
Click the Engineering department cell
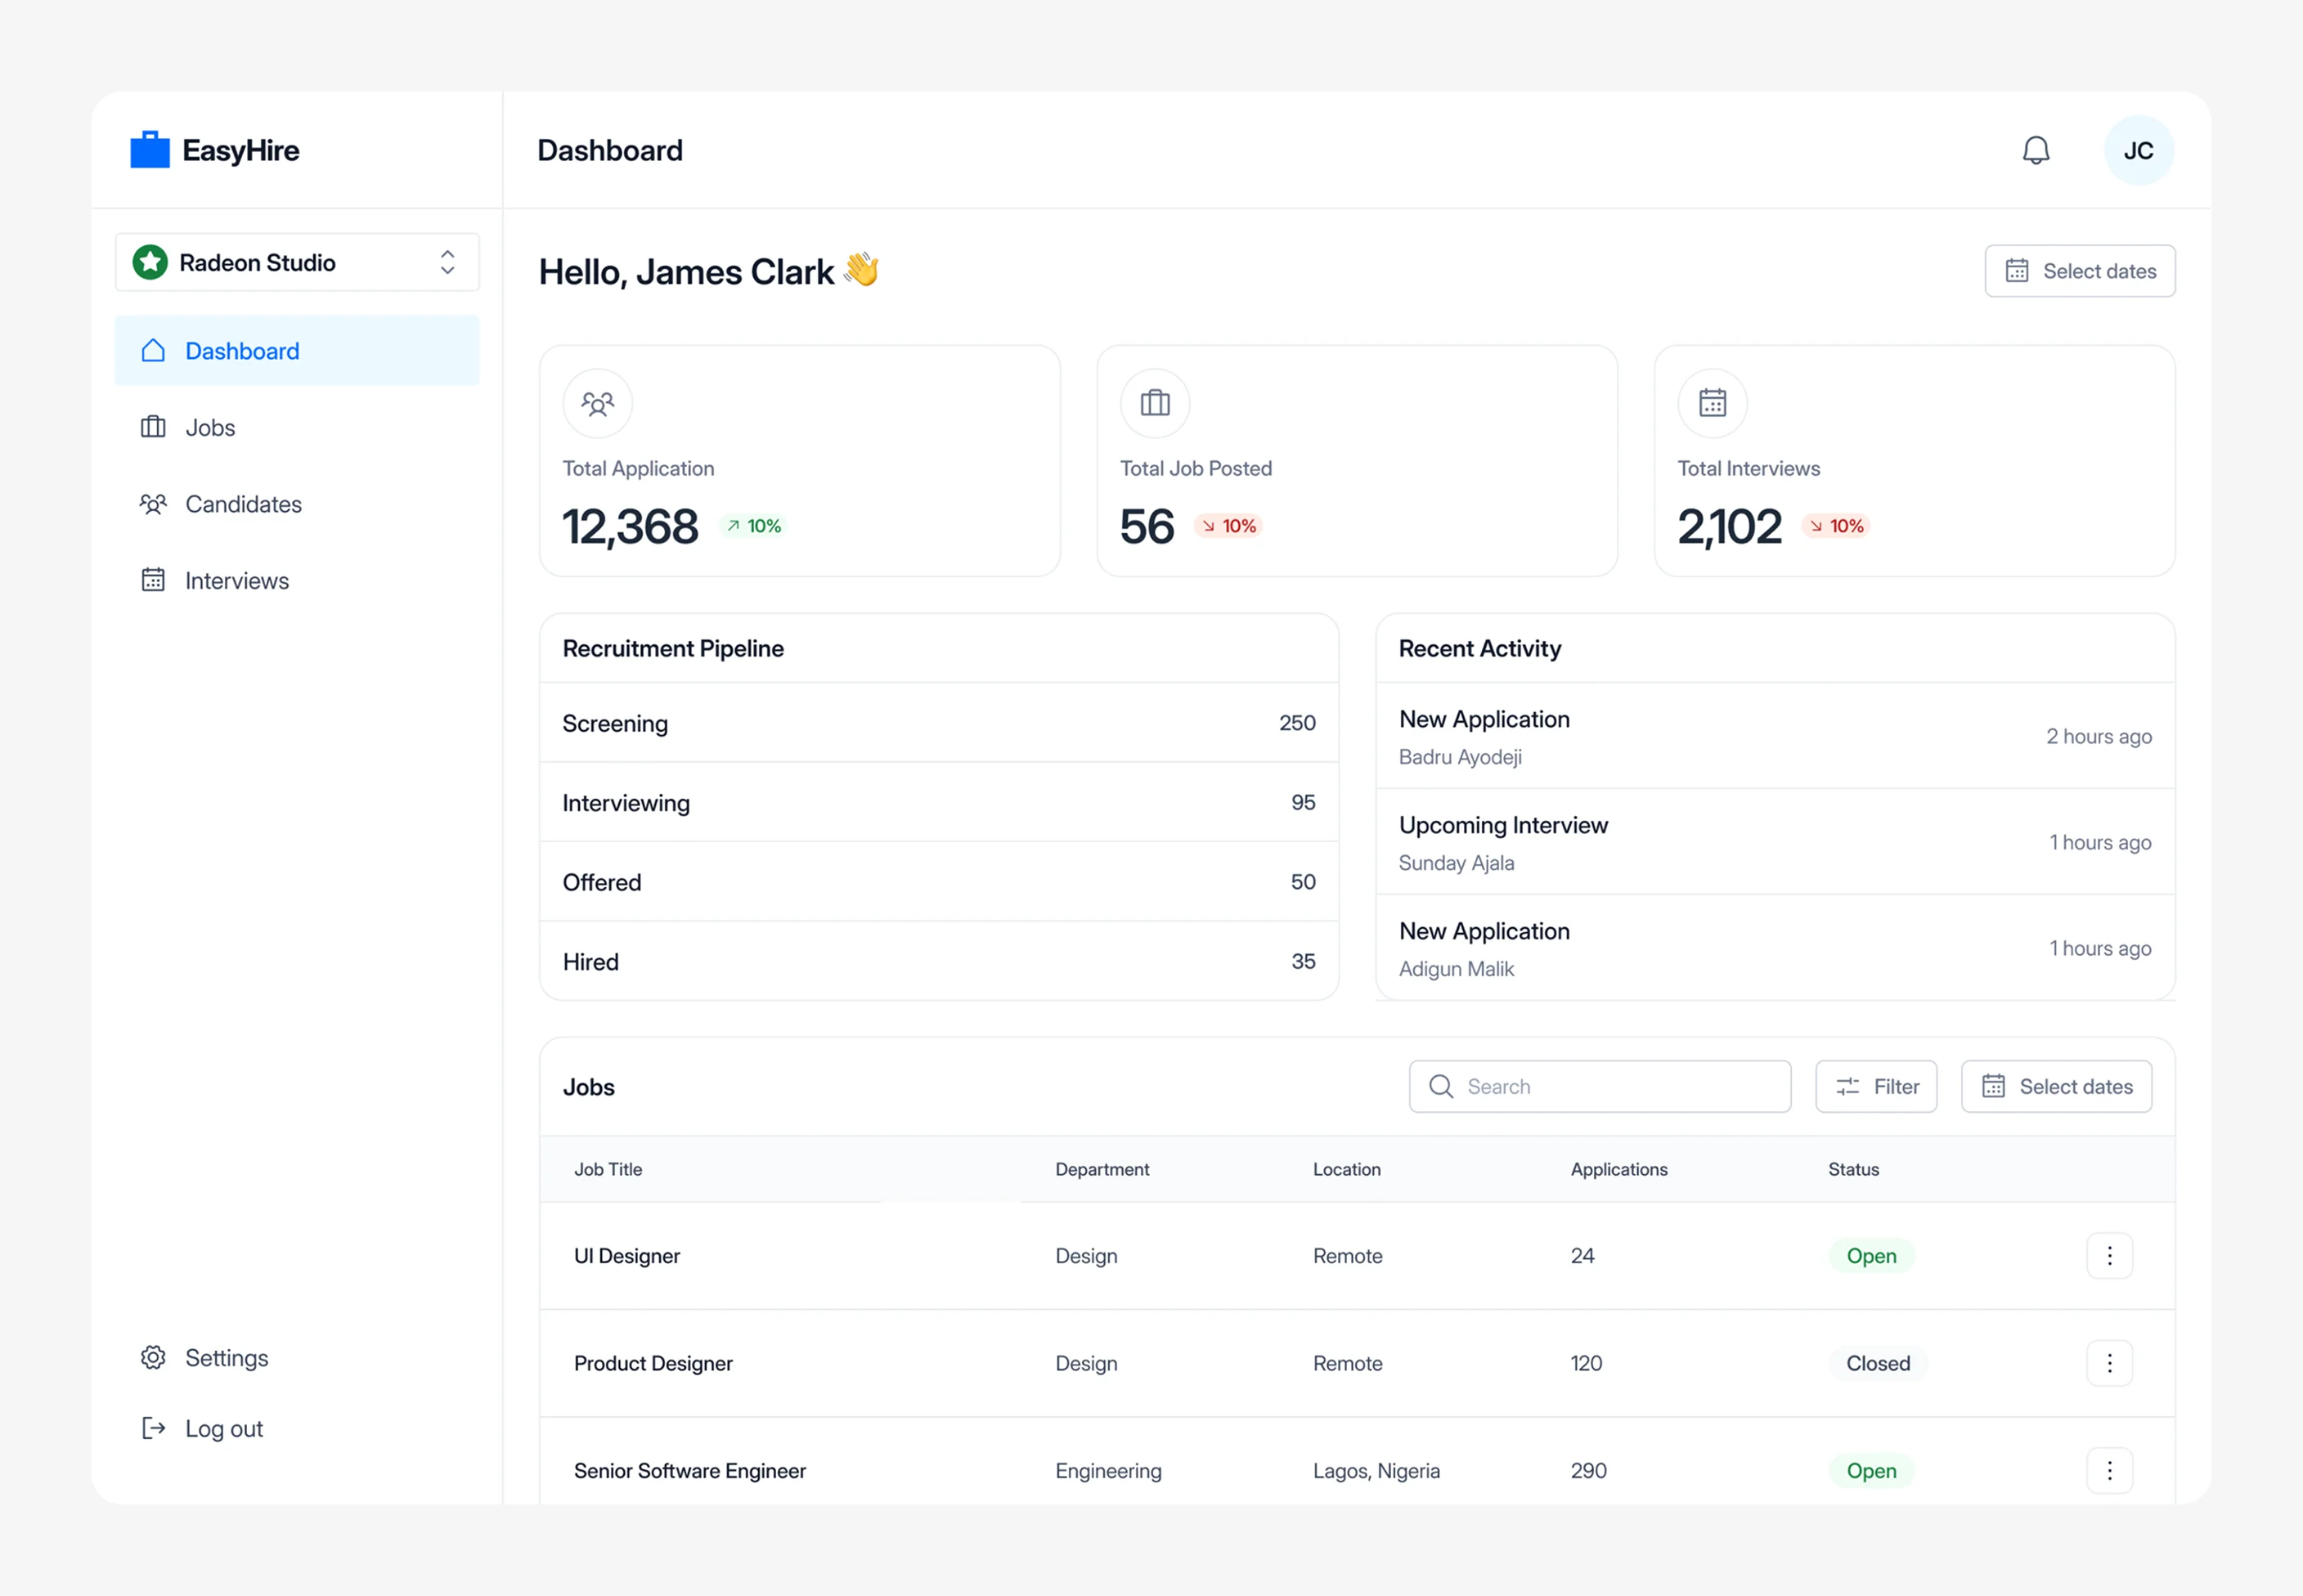[x=1108, y=1470]
